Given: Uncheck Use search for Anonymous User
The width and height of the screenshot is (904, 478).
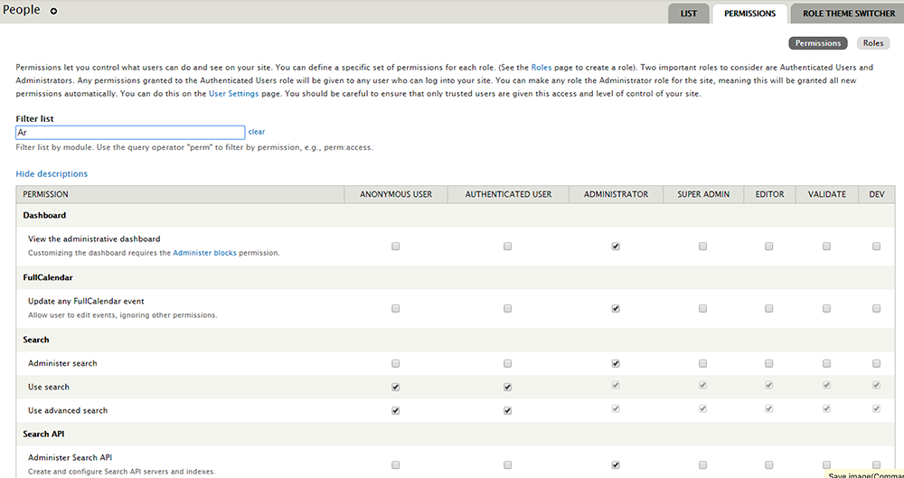Looking at the screenshot, I should coord(396,387).
